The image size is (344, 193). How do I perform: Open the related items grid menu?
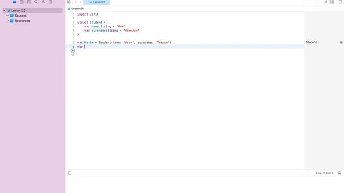69,2
